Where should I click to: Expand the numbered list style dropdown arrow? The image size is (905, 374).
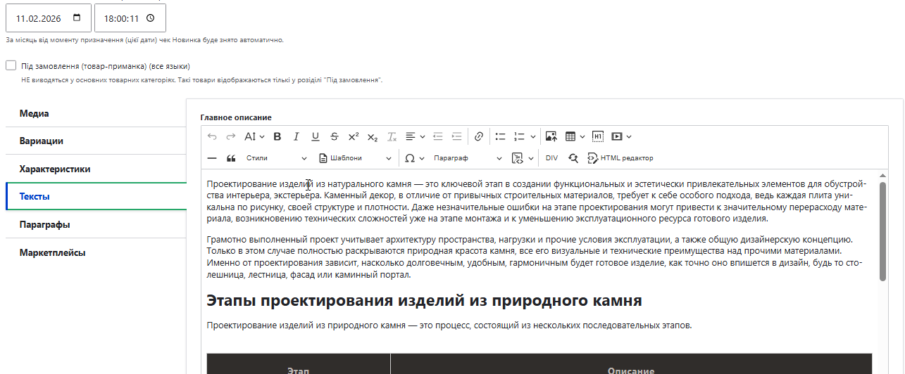pyautogui.click(x=533, y=136)
